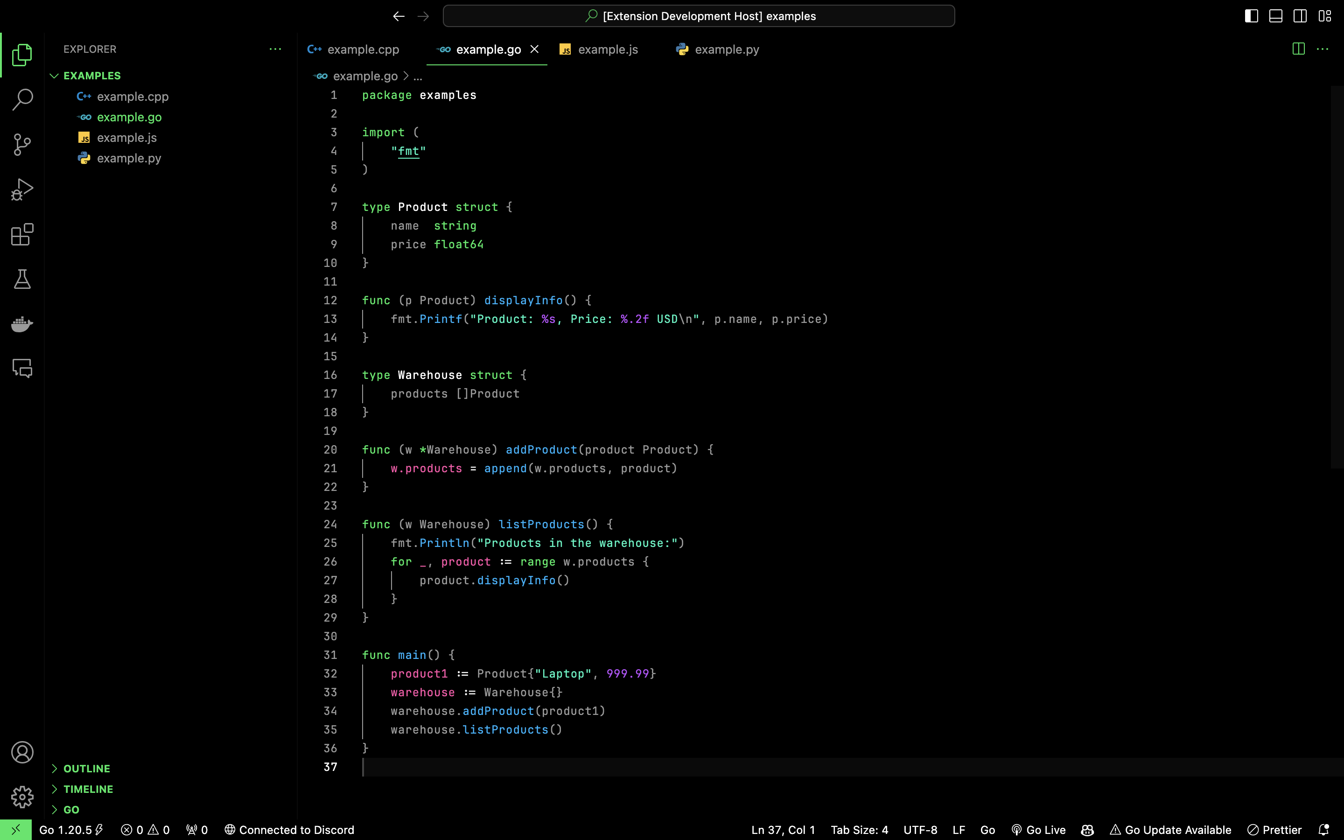Switch to the example.py tab

(x=727, y=49)
